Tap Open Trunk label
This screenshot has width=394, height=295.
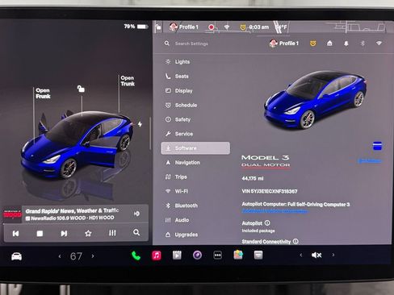pos(128,81)
